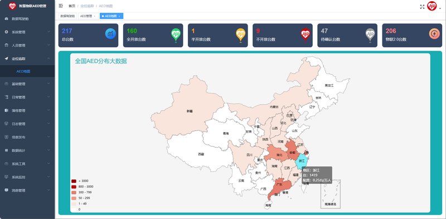Select the 50 - 299 legend color swatch

pos(74,198)
